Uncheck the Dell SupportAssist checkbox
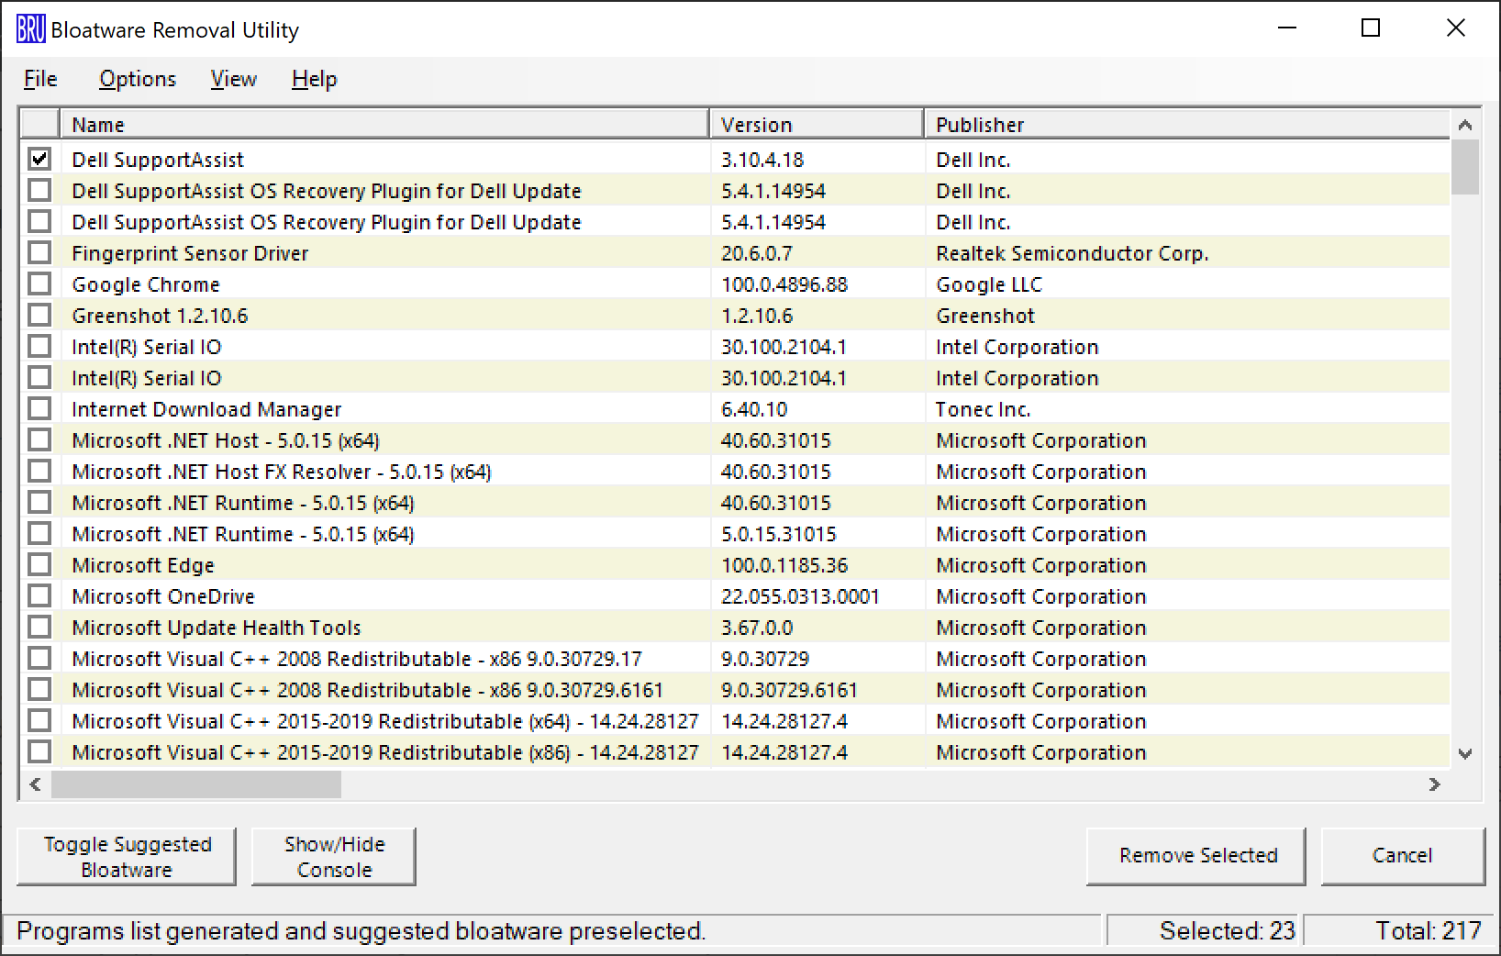 coord(39,159)
